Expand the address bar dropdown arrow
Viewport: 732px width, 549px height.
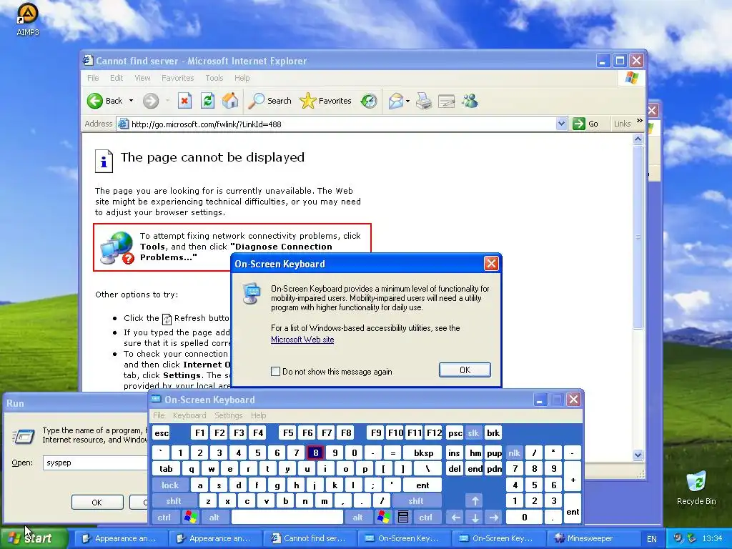point(562,124)
